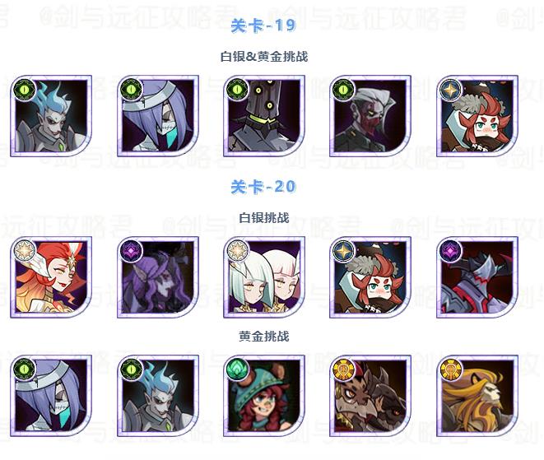Click the 关卡-19 stage heading
Viewport: 544px width, 460px height.
(263, 26)
